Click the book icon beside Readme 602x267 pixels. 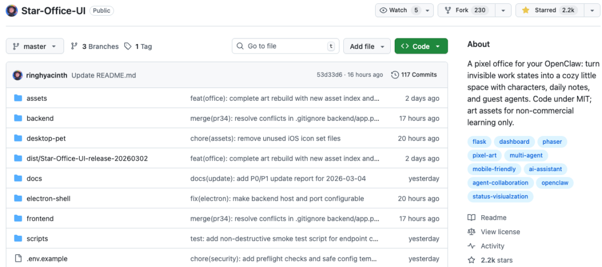coord(472,218)
